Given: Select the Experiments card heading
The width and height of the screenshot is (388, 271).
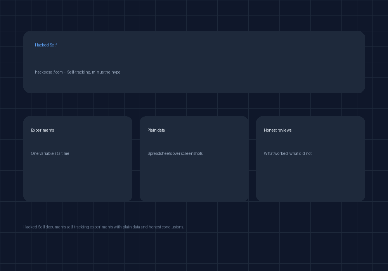Looking at the screenshot, I should (x=43, y=130).
